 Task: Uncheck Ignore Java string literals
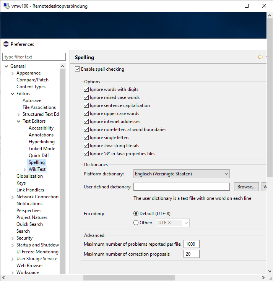(x=86, y=146)
